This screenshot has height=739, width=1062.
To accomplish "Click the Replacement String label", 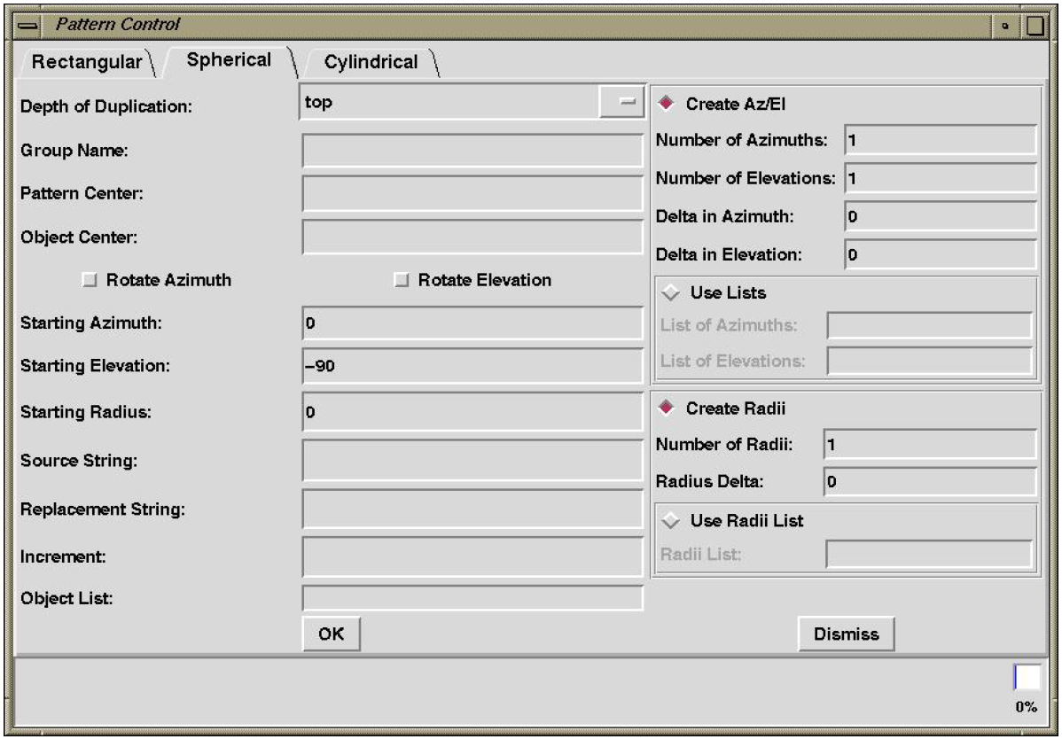I will click(102, 509).
